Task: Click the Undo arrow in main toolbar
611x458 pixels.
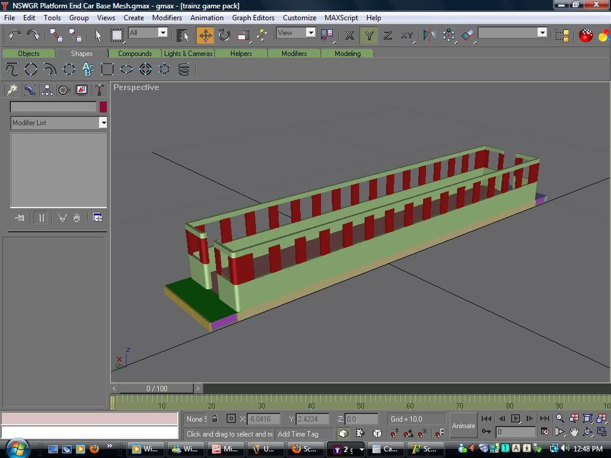Action: coord(14,35)
